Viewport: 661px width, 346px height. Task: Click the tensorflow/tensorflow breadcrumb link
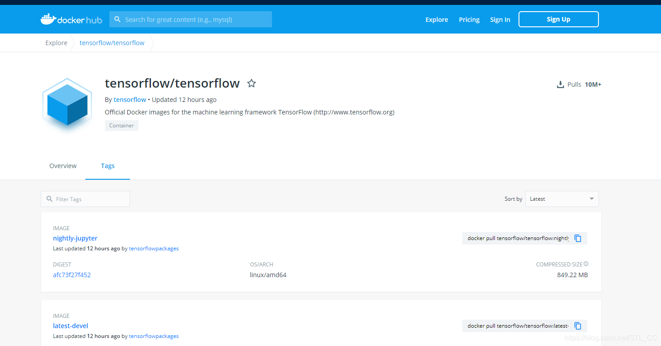click(x=112, y=43)
